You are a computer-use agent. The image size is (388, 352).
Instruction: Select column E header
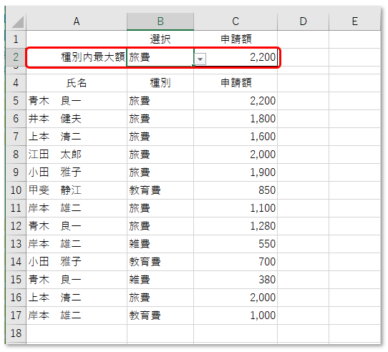(354, 21)
